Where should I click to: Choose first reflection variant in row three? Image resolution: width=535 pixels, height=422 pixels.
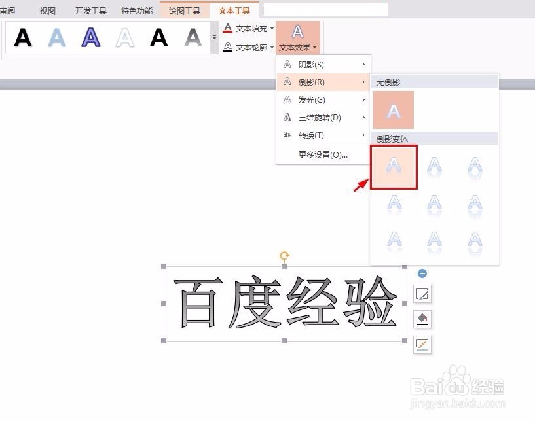point(394,241)
